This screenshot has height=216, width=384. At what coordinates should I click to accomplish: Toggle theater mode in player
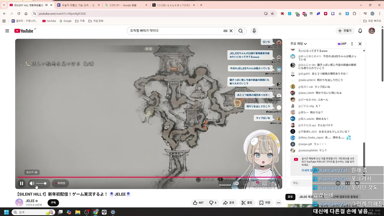click(x=265, y=183)
